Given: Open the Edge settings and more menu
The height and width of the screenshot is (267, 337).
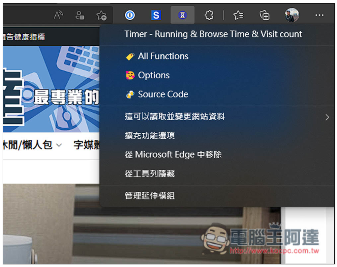Looking at the screenshot, I should tap(319, 15).
